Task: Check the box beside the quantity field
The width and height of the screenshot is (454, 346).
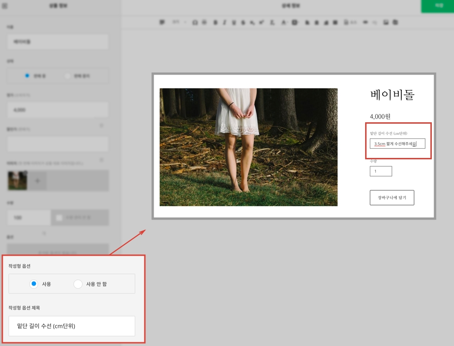Action: [59, 218]
